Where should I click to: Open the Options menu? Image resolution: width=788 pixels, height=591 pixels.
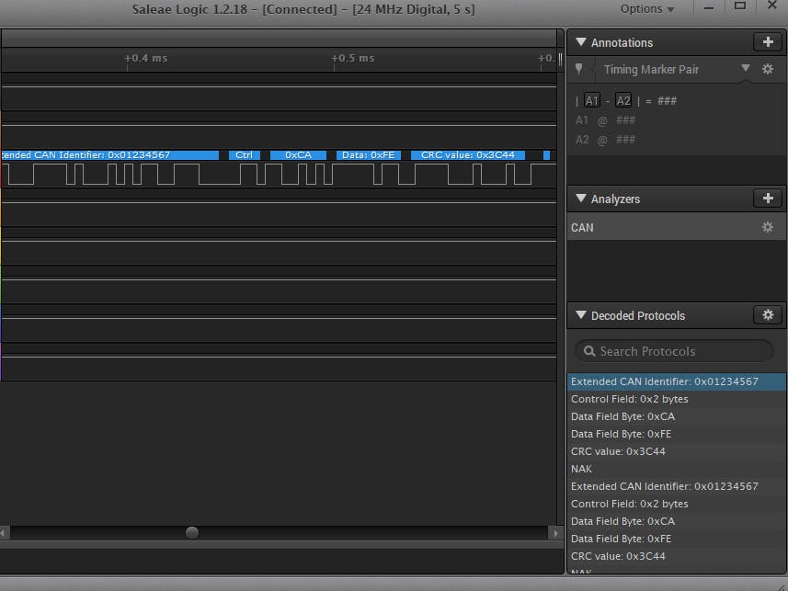pyautogui.click(x=646, y=9)
